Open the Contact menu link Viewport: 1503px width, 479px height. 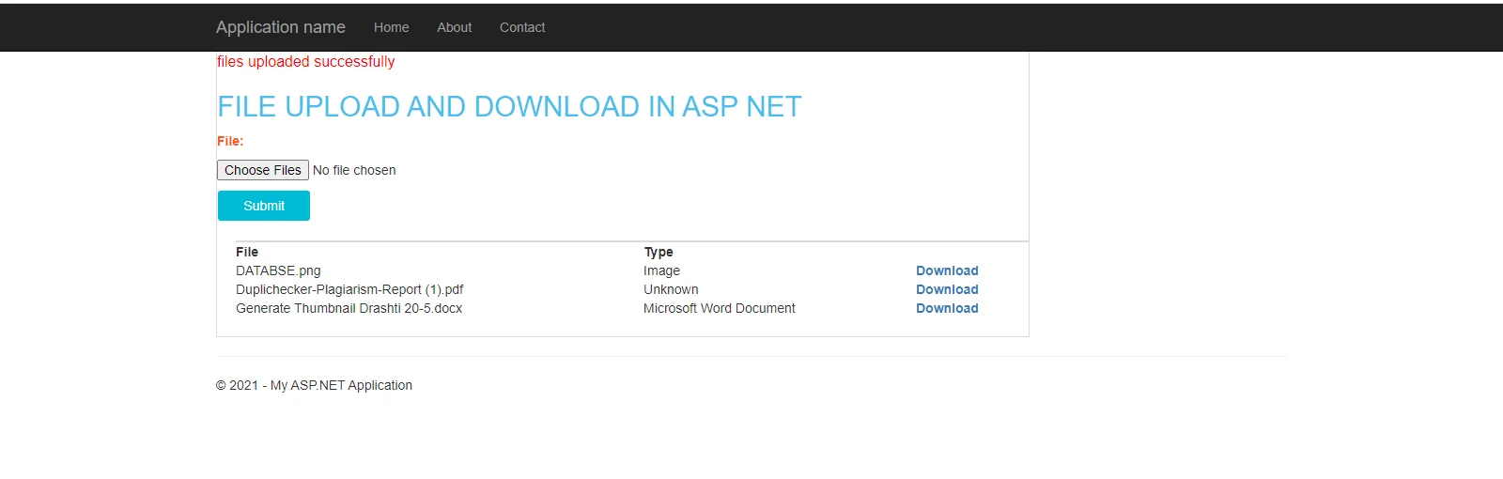click(521, 27)
